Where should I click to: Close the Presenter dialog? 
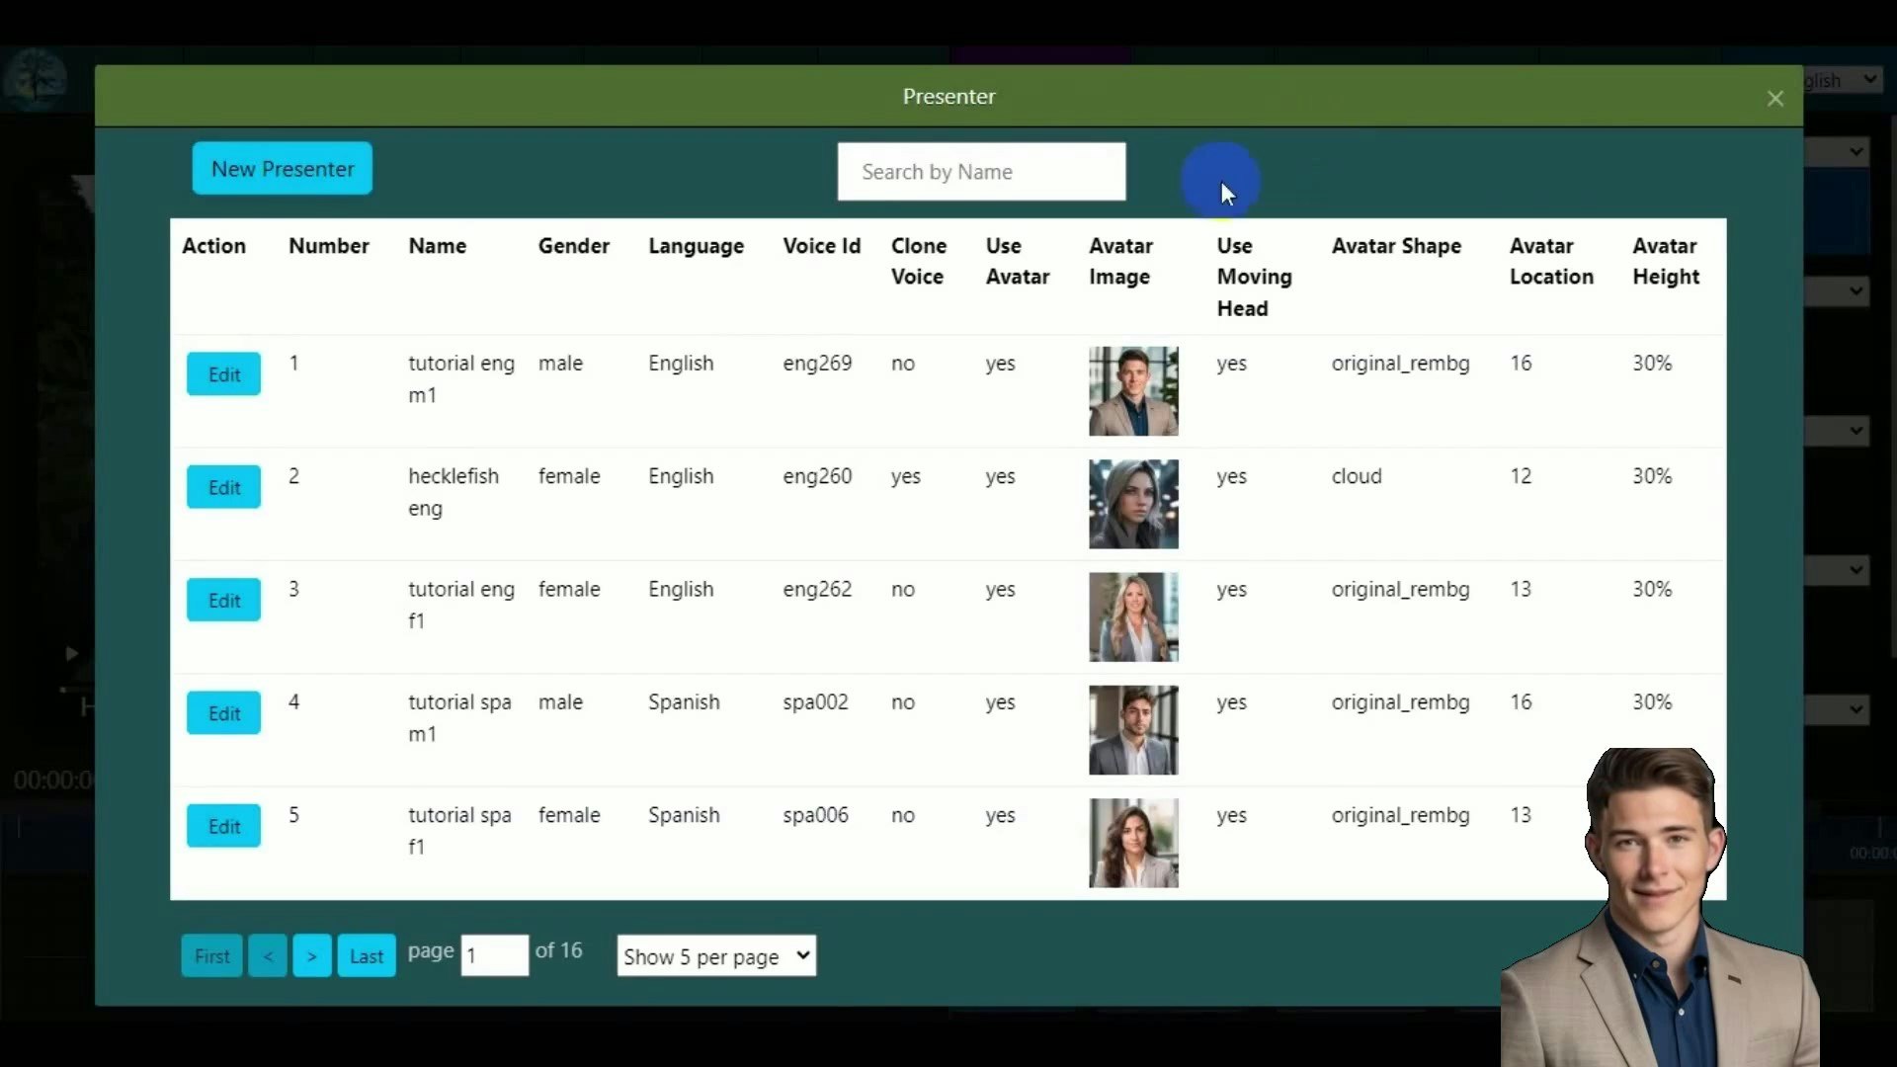1774,99
